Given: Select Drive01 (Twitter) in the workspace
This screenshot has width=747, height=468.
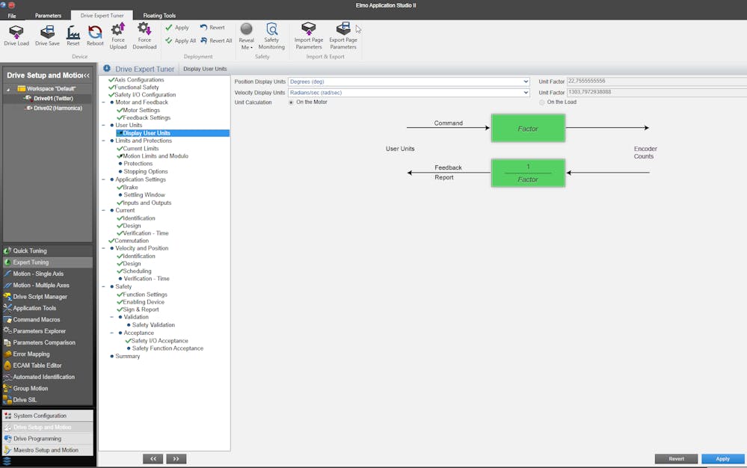Looking at the screenshot, I should (x=53, y=99).
